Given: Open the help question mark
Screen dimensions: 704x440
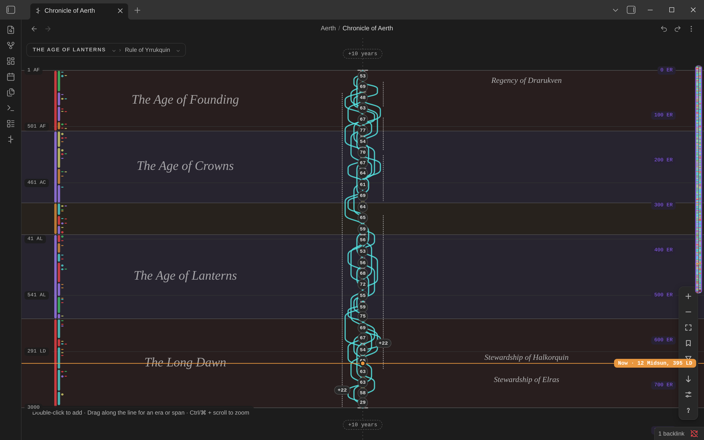Looking at the screenshot, I should pyautogui.click(x=688, y=410).
